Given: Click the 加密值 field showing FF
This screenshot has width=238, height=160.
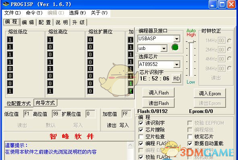Looking at the screenshot, I should click(126, 114).
